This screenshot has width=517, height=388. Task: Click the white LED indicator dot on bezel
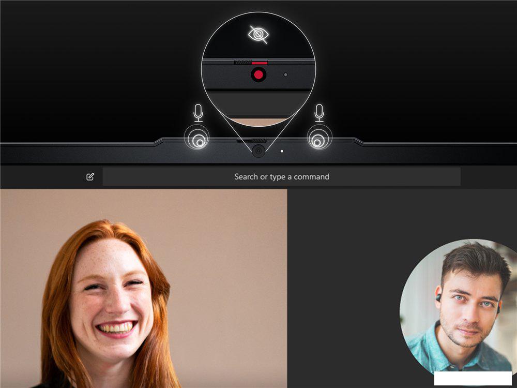[x=281, y=152]
